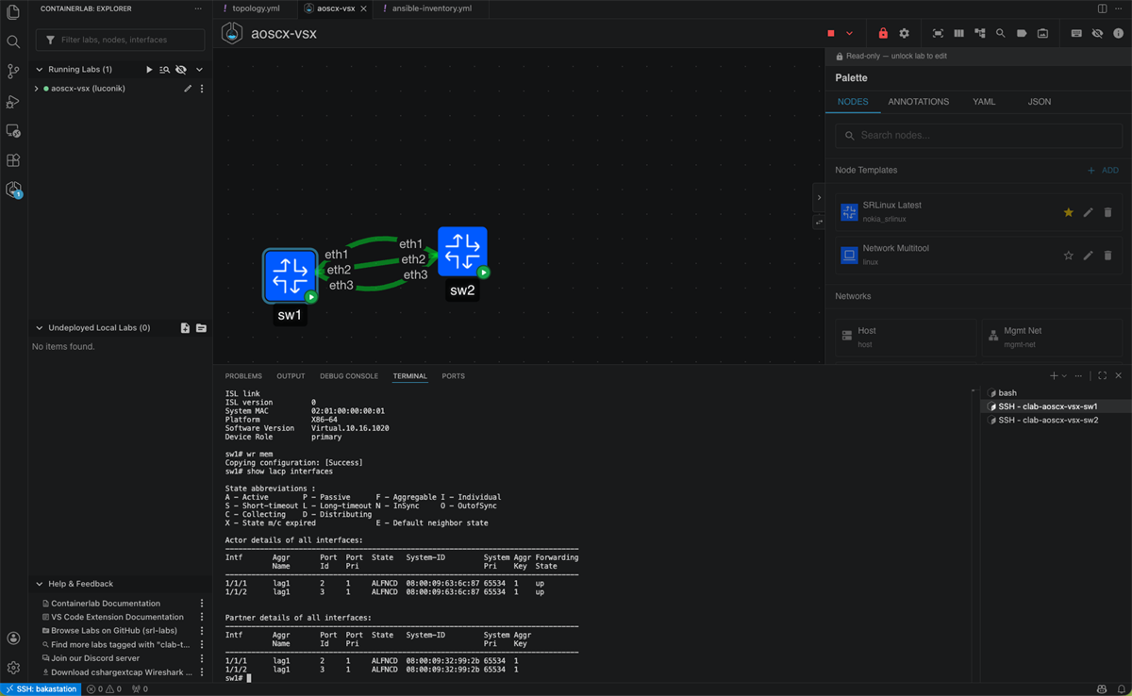Screen dimensions: 1132x696
Task: Open VS Code Extension Documentation link
Action: tap(117, 617)
